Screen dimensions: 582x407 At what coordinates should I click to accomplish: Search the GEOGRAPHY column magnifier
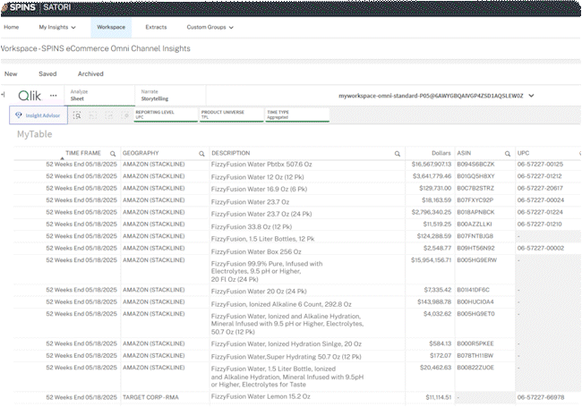click(x=201, y=154)
